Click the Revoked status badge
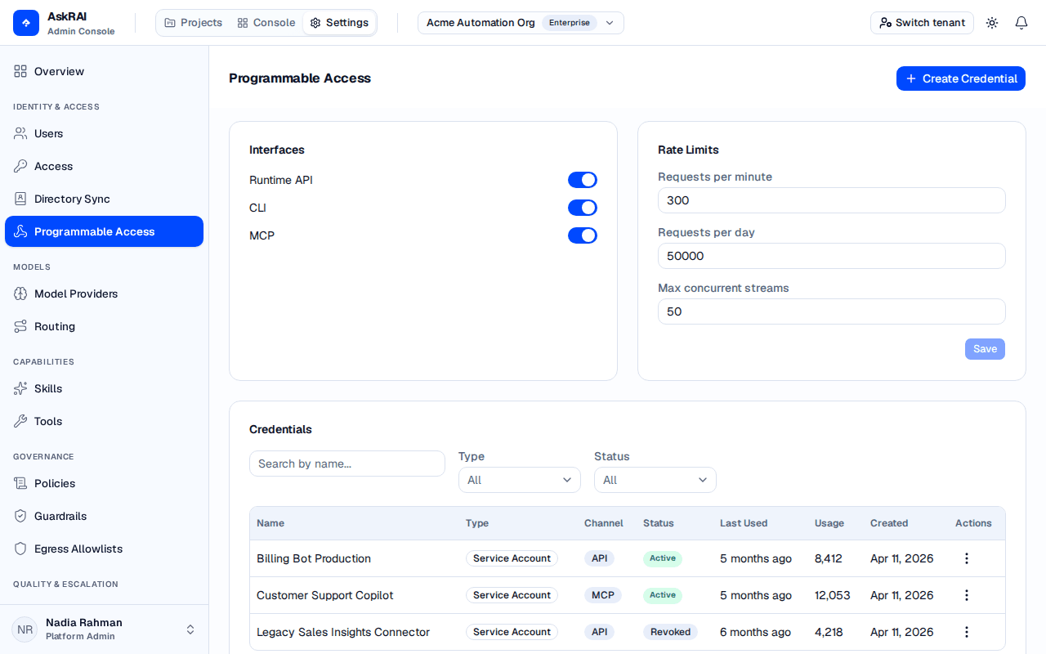Viewport: 1046px width, 654px height. (671, 632)
